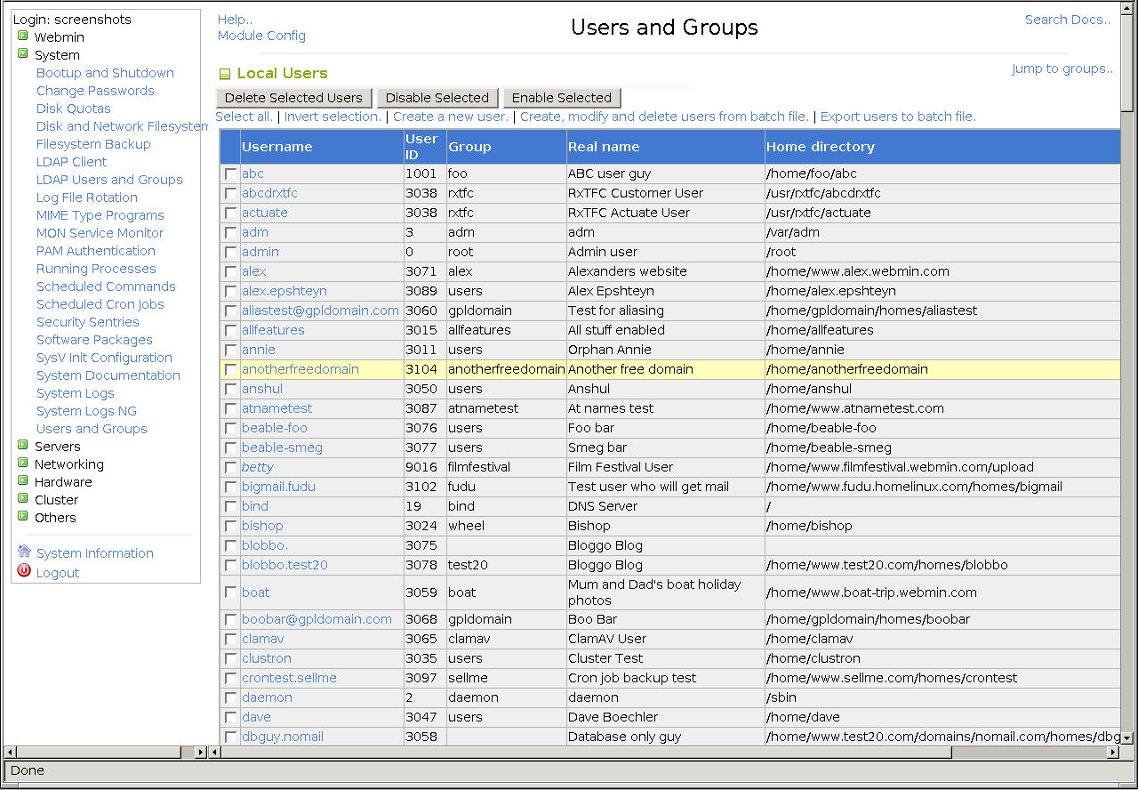Collapse the System category in sidebar
This screenshot has width=1138, height=790.
coord(23,54)
